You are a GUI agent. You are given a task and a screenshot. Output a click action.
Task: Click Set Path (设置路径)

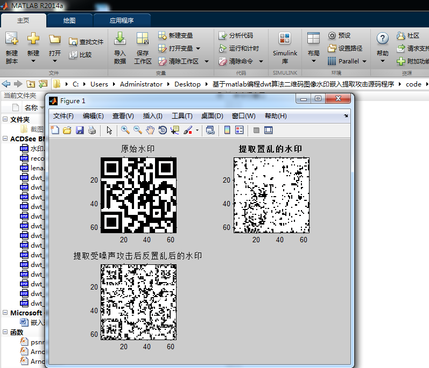345,48
